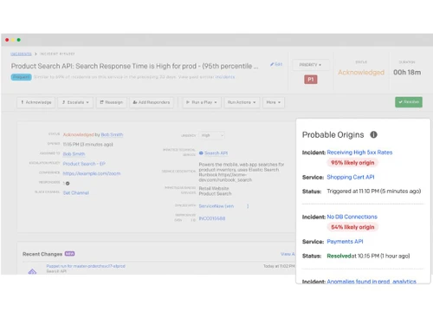Image resolution: width=433 pixels, height=325 pixels.
Task: Open Bob Smith link in Status row
Action: coord(112,134)
